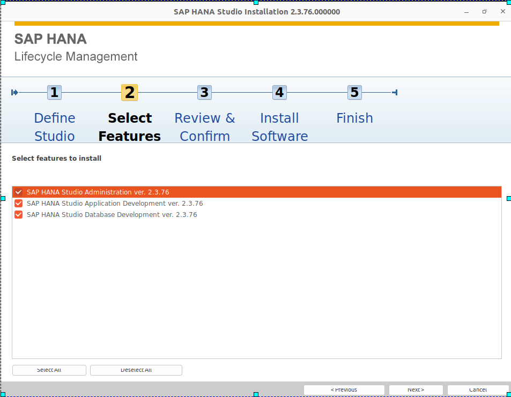Proceed with the Next button
Screen dimensions: 511x397
click(x=416, y=390)
